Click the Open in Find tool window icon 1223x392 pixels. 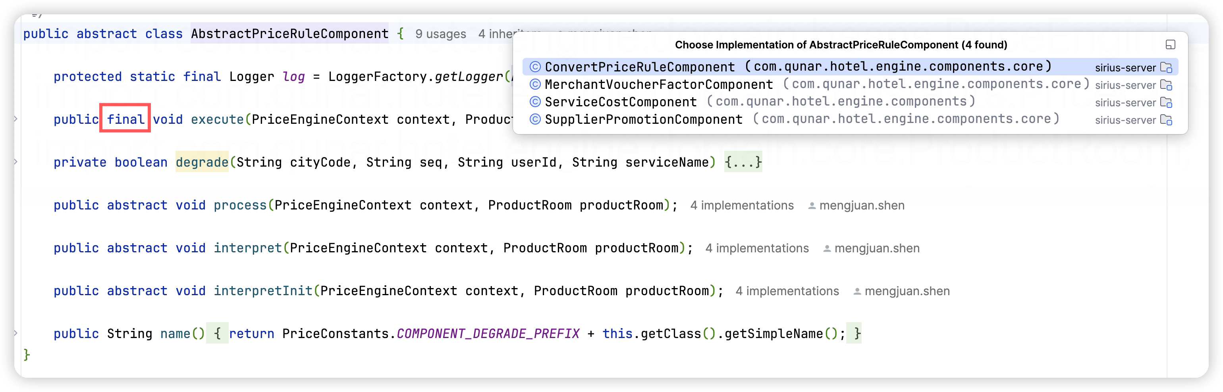coord(1170,44)
